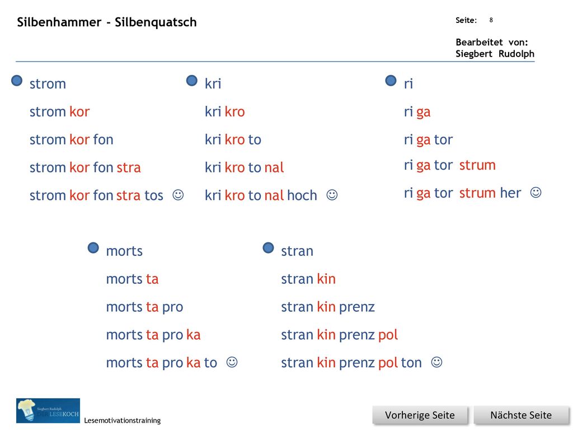Click the line 'kri kro to'
The width and height of the screenshot is (573, 430).
[233, 139]
